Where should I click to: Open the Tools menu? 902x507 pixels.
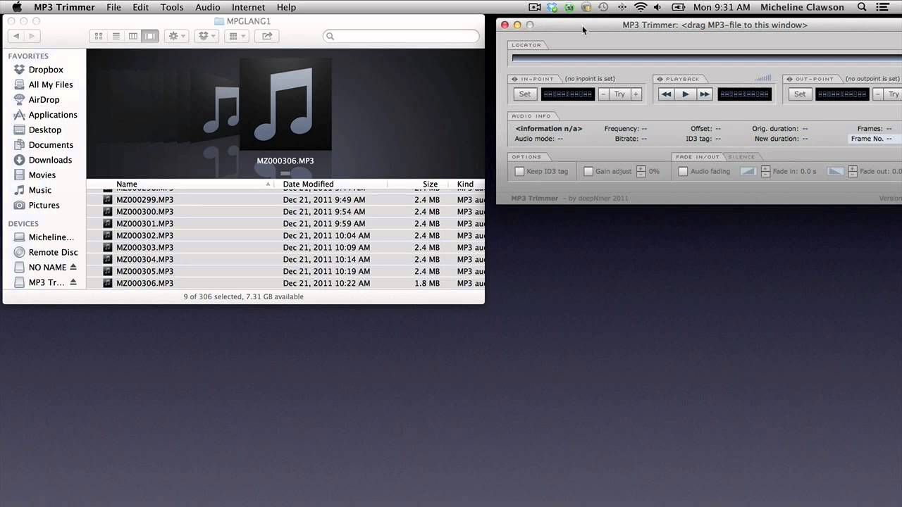coord(171,7)
